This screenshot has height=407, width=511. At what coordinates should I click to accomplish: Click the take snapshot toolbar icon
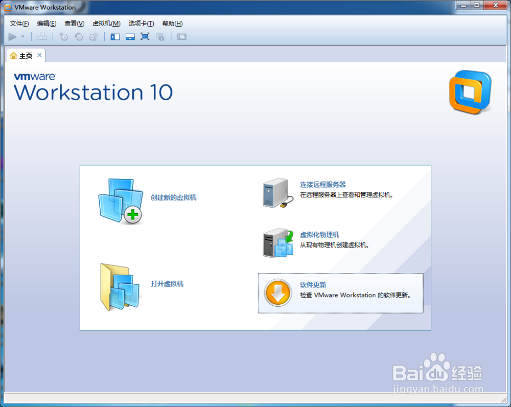[63, 37]
